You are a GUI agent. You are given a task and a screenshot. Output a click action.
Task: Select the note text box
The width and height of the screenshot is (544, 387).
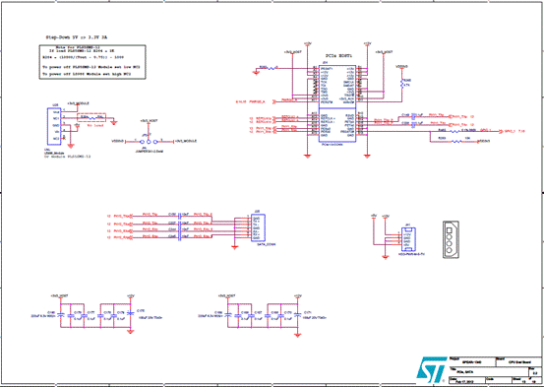(x=92, y=62)
